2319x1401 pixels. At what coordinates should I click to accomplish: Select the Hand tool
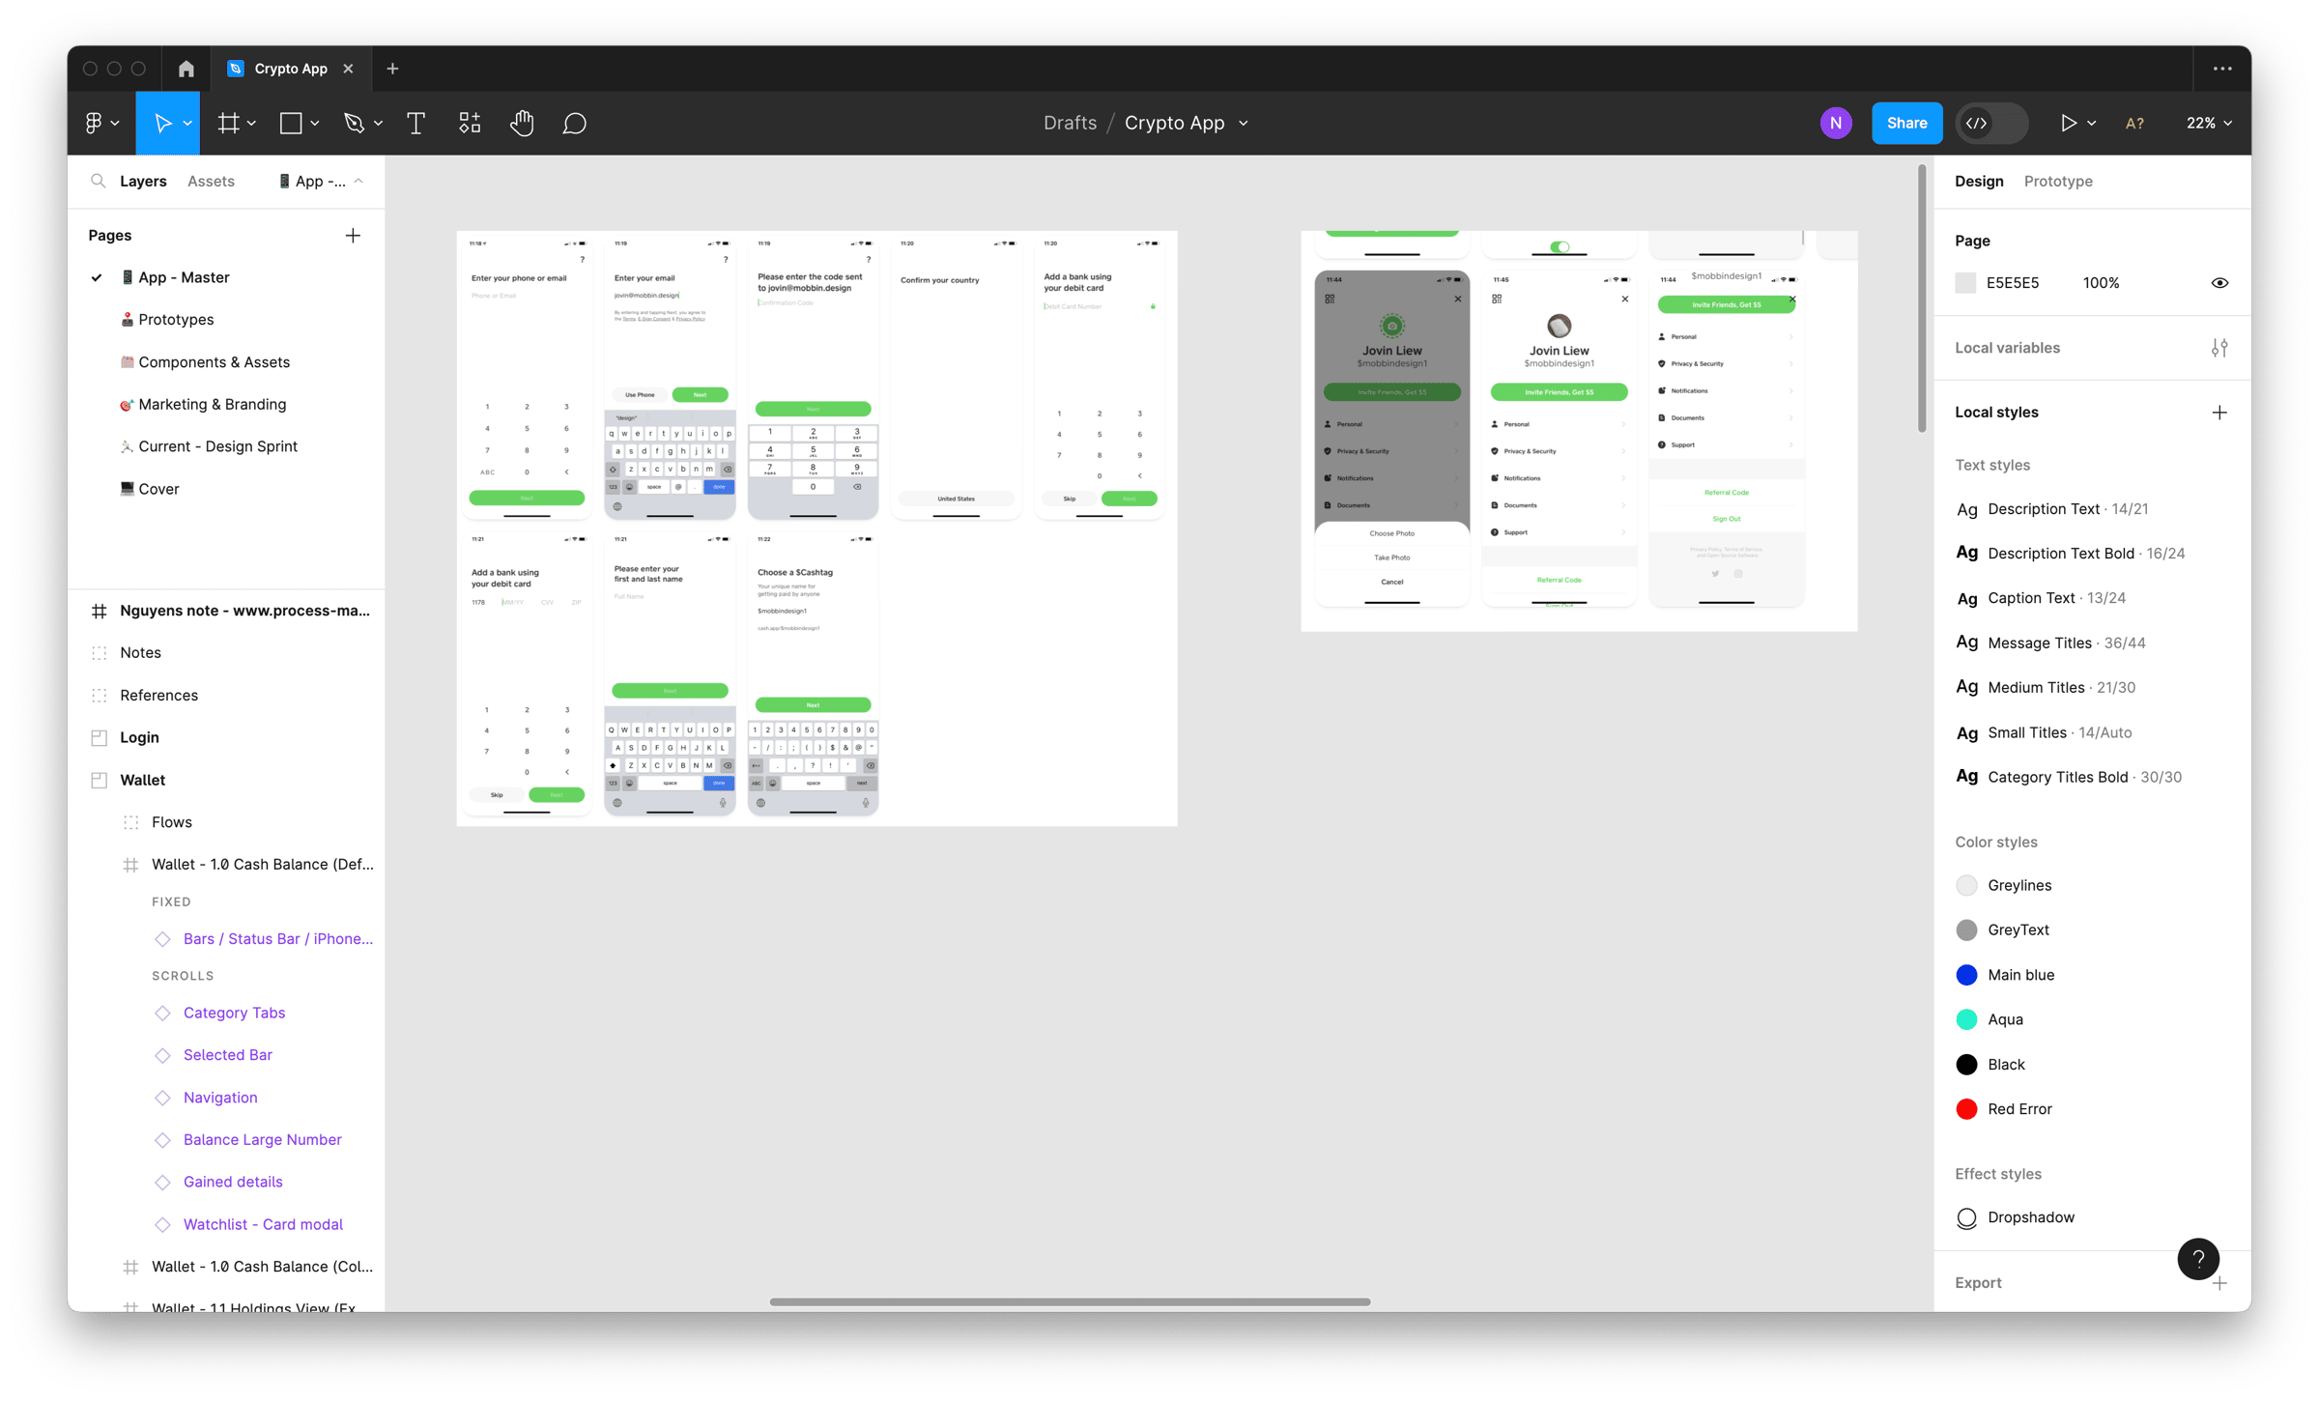[522, 123]
